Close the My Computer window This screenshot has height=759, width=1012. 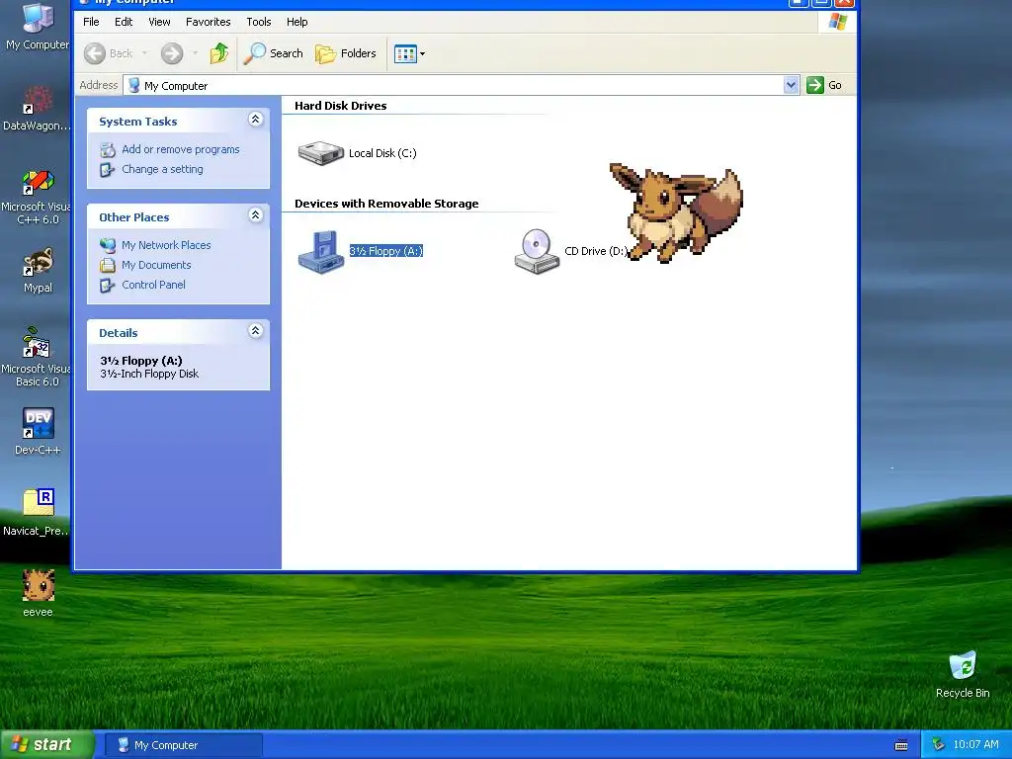pyautogui.click(x=844, y=3)
